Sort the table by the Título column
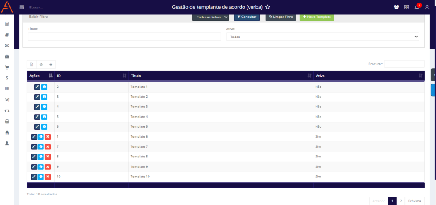436x205 pixels. 221,76
